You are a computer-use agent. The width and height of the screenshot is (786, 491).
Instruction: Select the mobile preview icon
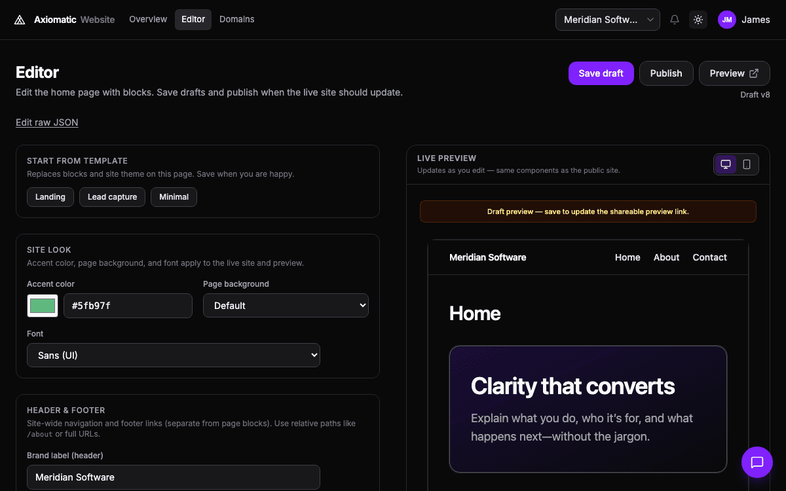[x=747, y=164]
